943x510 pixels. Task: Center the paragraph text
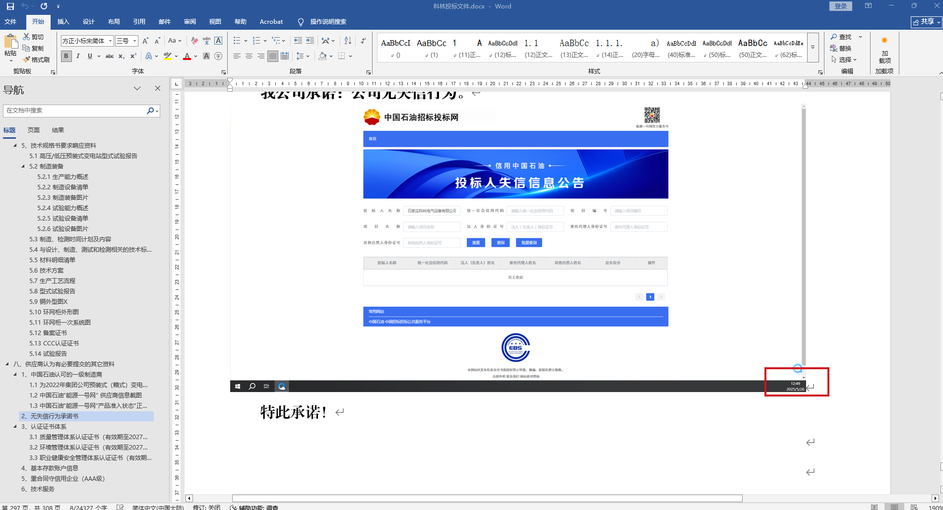pyautogui.click(x=249, y=57)
